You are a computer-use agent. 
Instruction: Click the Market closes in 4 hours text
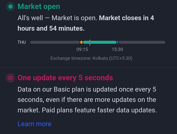click(126, 18)
